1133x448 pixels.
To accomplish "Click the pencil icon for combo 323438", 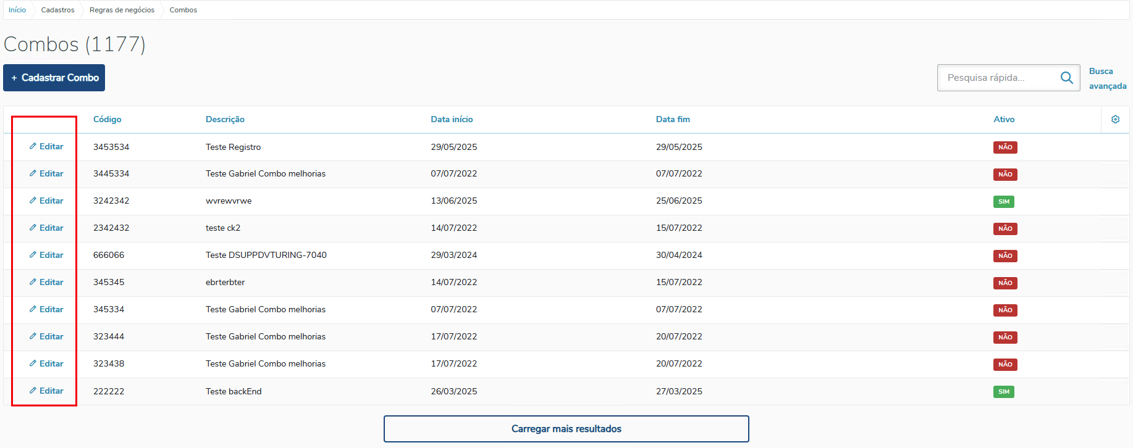I will coord(33,363).
